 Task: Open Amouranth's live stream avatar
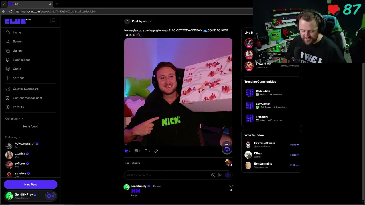point(249,66)
